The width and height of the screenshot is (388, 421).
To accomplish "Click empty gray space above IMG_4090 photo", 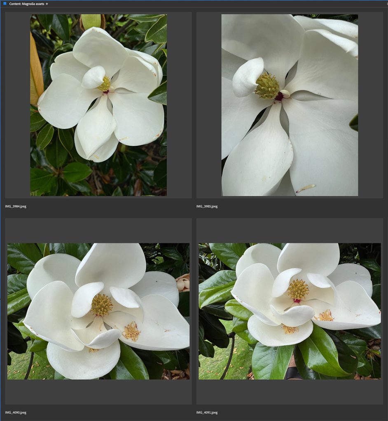I will coord(98,230).
